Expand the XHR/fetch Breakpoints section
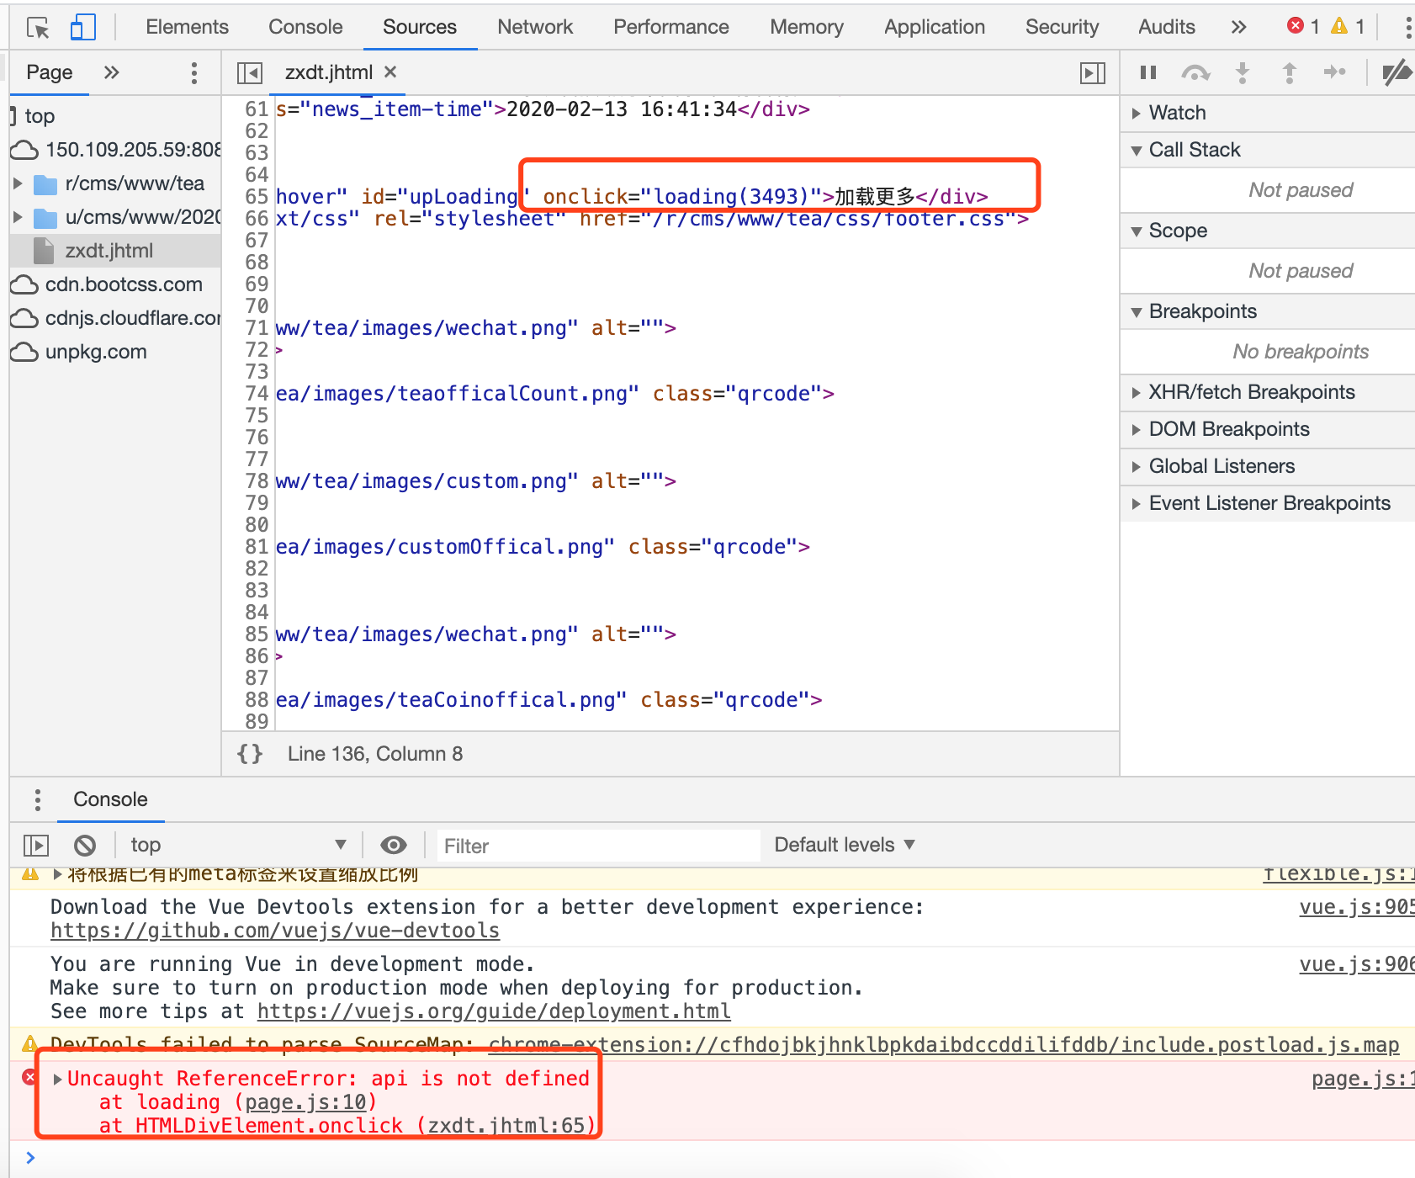 coord(1251,392)
